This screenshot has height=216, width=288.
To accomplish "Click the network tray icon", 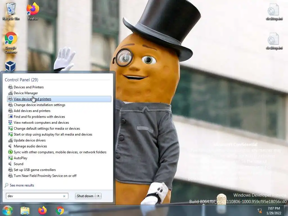I will [260, 211].
